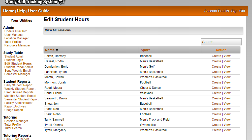View hours for Snow, Jon
The height and width of the screenshot is (140, 252).
tap(227, 104)
